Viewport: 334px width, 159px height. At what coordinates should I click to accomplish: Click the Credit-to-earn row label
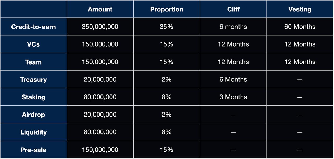pyautogui.click(x=33, y=27)
